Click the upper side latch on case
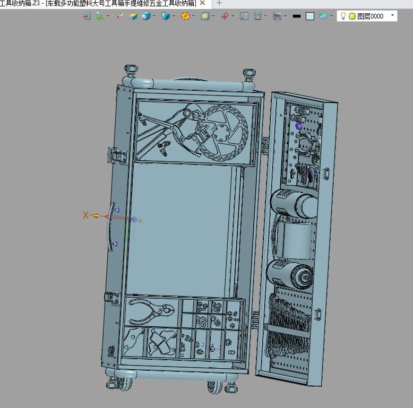The height and width of the screenshot is (408, 413). 117,156
